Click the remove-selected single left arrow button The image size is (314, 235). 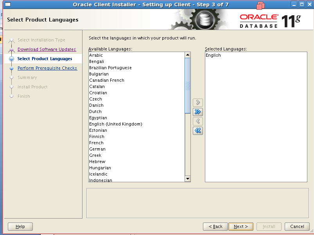click(x=197, y=121)
